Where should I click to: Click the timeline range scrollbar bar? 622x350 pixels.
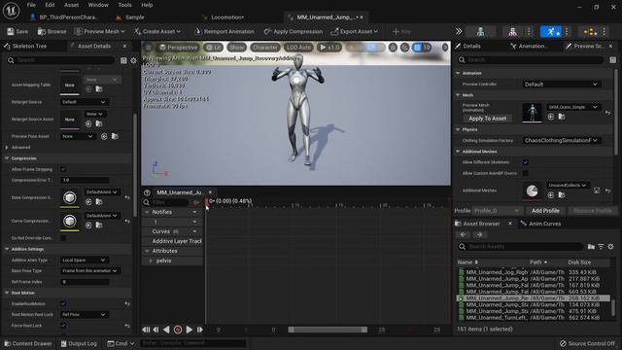click(x=328, y=330)
